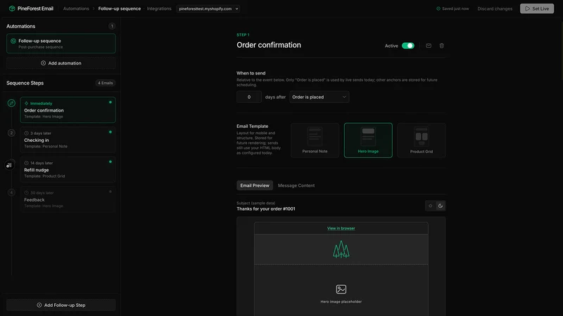The width and height of the screenshot is (563, 316).
Task: Select the Checking in sequence step
Action: tap(68, 140)
